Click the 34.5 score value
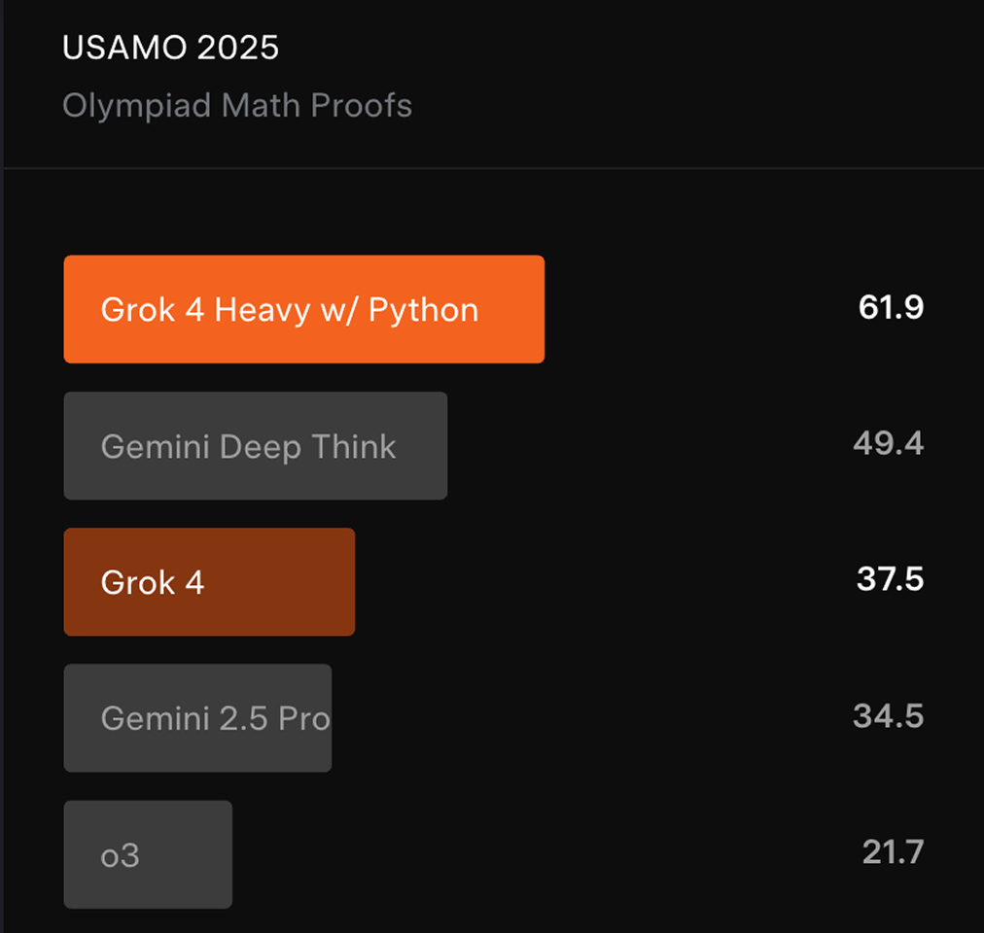Image resolution: width=984 pixels, height=933 pixels. pos(888,716)
